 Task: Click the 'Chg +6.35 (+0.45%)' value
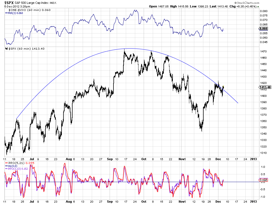click(243, 6)
